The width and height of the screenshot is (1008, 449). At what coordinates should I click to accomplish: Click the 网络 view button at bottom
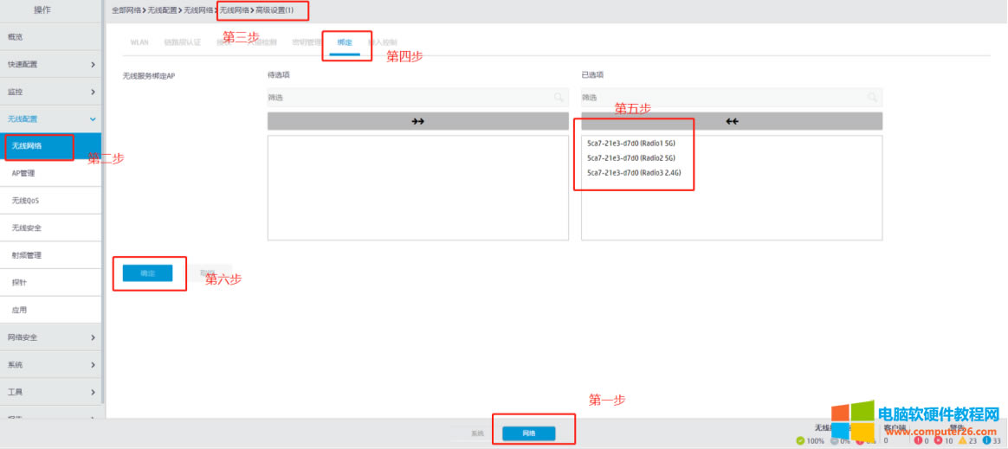point(528,433)
